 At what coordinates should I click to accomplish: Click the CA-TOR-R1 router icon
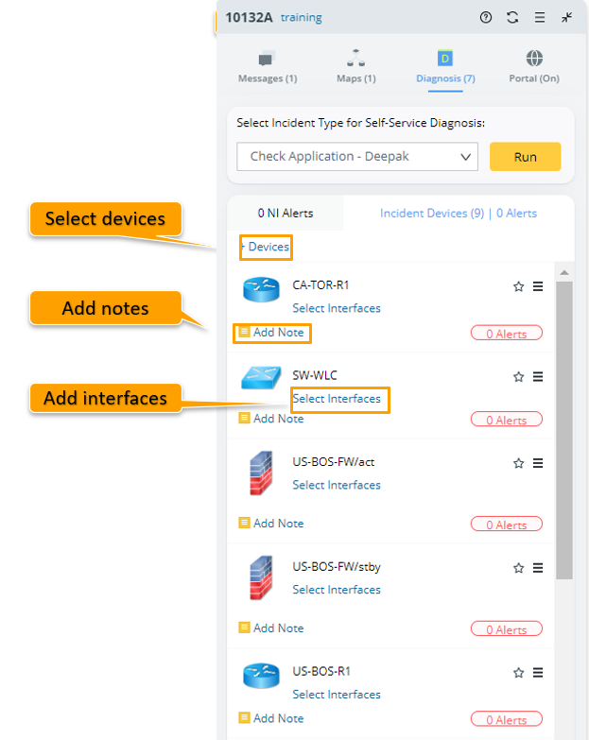pyautogui.click(x=262, y=289)
